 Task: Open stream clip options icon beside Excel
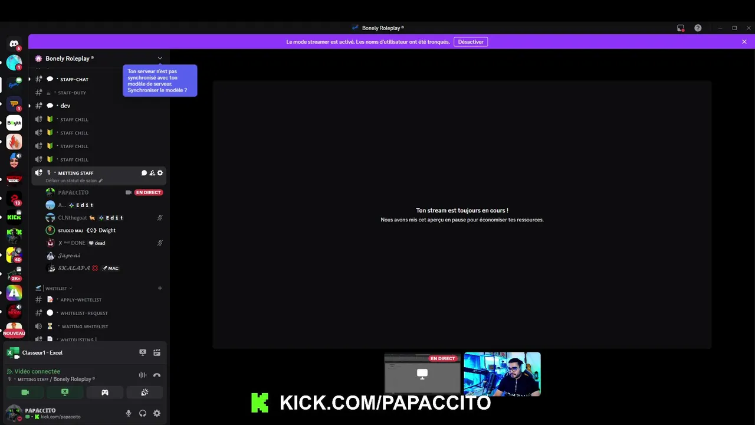coord(157,352)
